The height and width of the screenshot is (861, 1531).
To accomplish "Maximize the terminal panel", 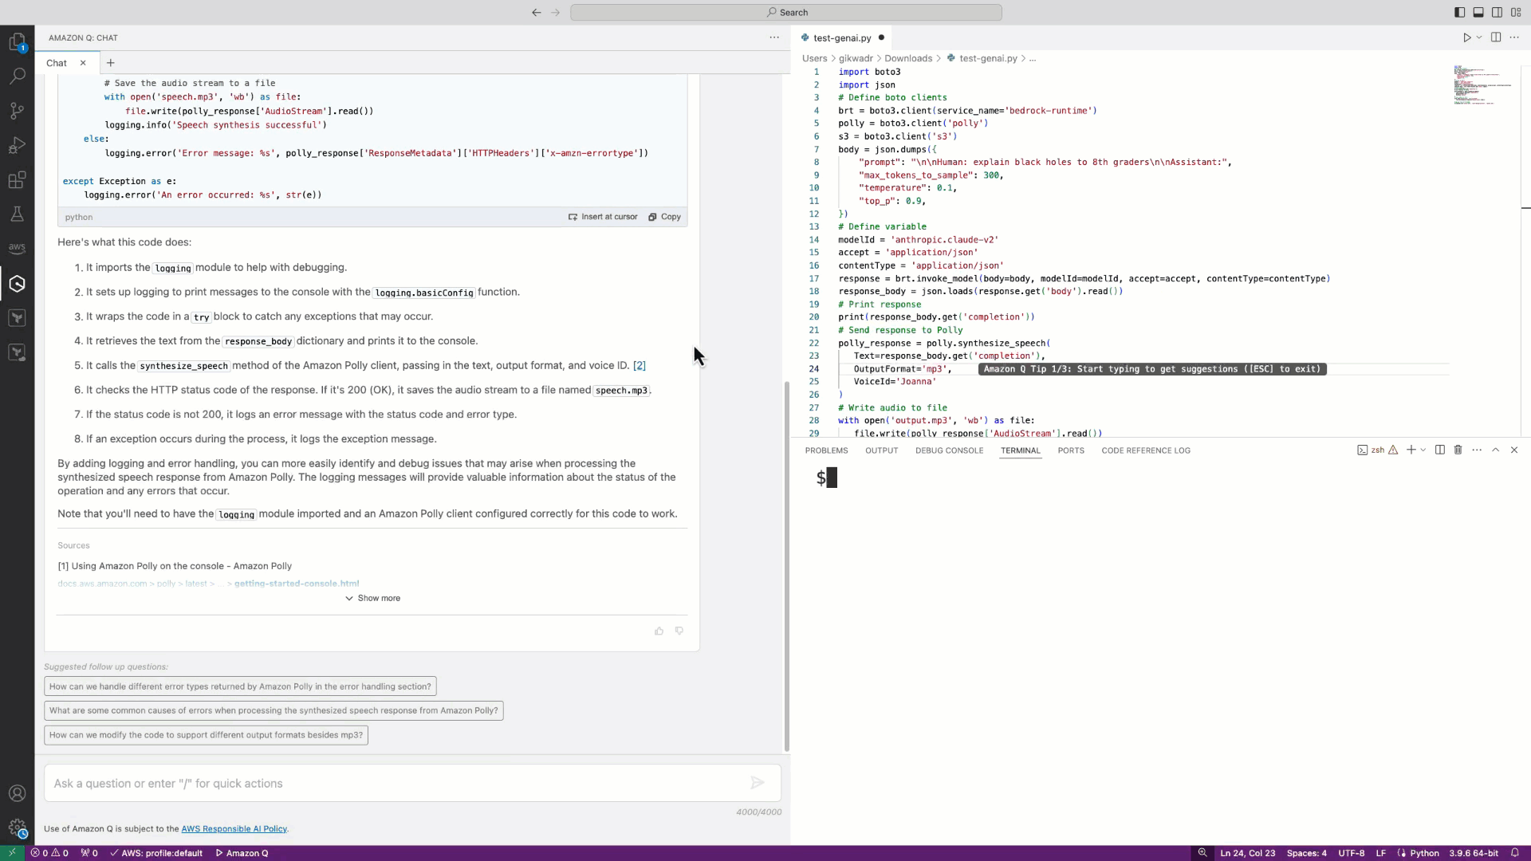I will click(1497, 450).
